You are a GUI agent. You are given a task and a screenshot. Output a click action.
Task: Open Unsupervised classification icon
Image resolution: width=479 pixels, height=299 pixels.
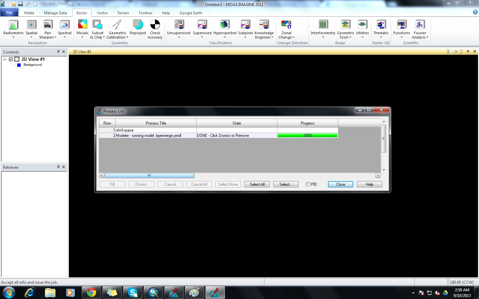179,25
